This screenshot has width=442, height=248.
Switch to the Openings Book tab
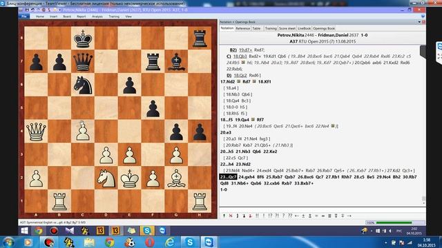click(x=324, y=28)
